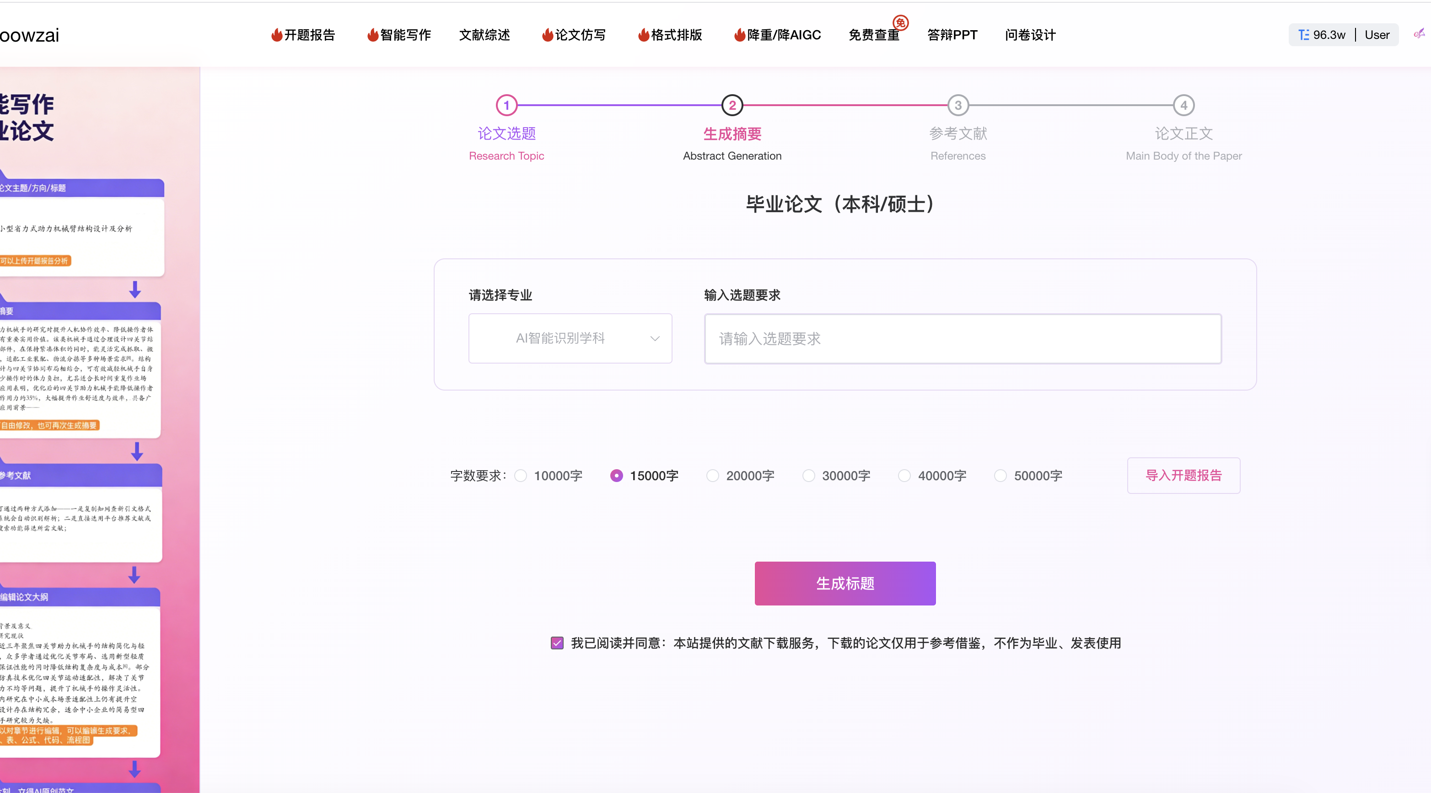The image size is (1431, 793).
Task: Click the red 免 badge on 免费查重
Action: 901,23
